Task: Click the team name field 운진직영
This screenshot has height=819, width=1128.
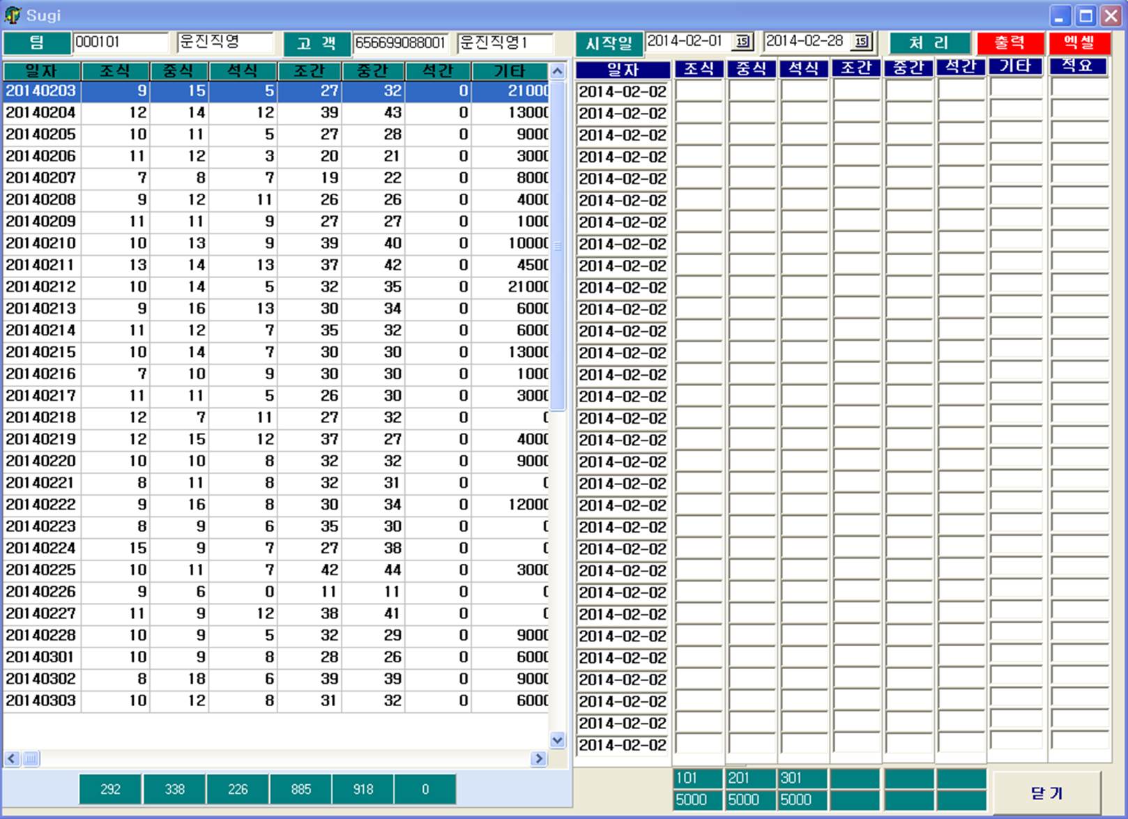Action: click(225, 43)
